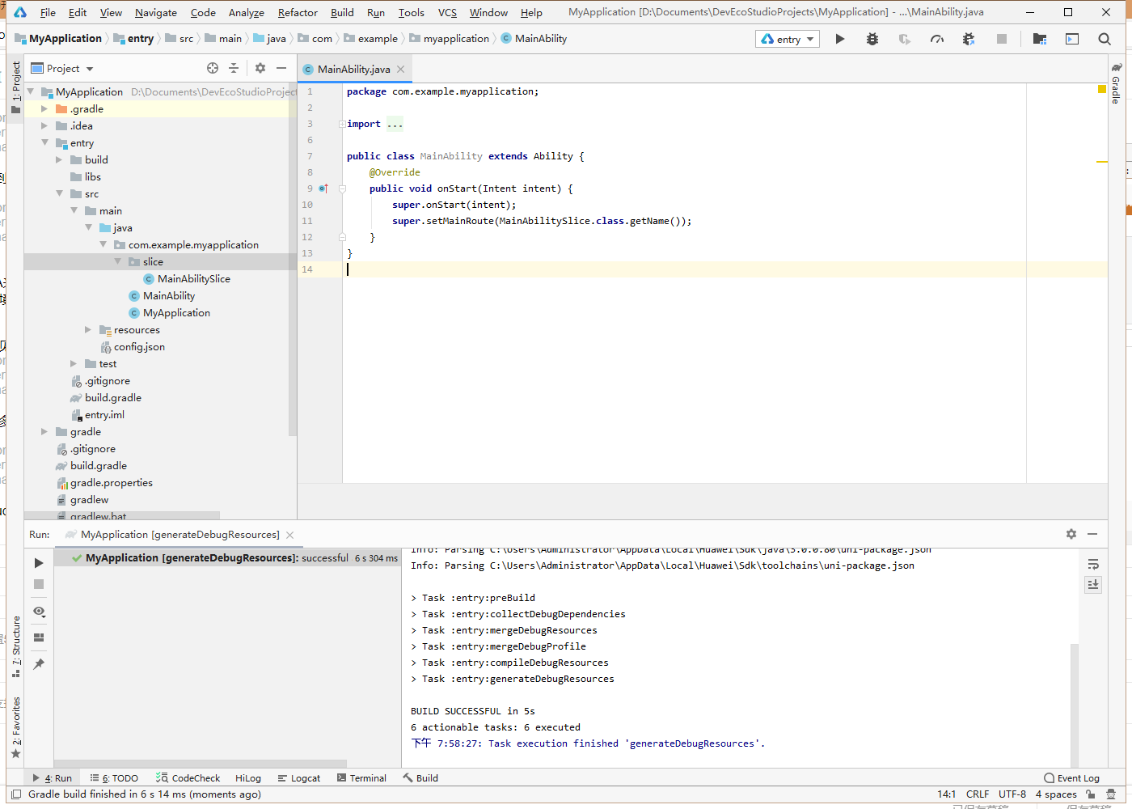Collapse the src folder

(59, 194)
